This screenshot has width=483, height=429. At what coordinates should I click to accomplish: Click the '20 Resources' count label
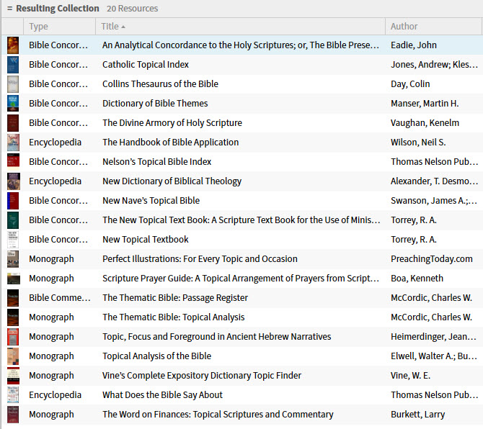click(x=133, y=9)
